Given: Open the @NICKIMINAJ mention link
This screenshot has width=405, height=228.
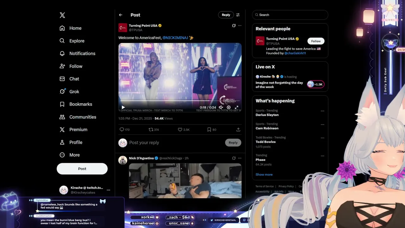Looking at the screenshot, I should coord(175,38).
